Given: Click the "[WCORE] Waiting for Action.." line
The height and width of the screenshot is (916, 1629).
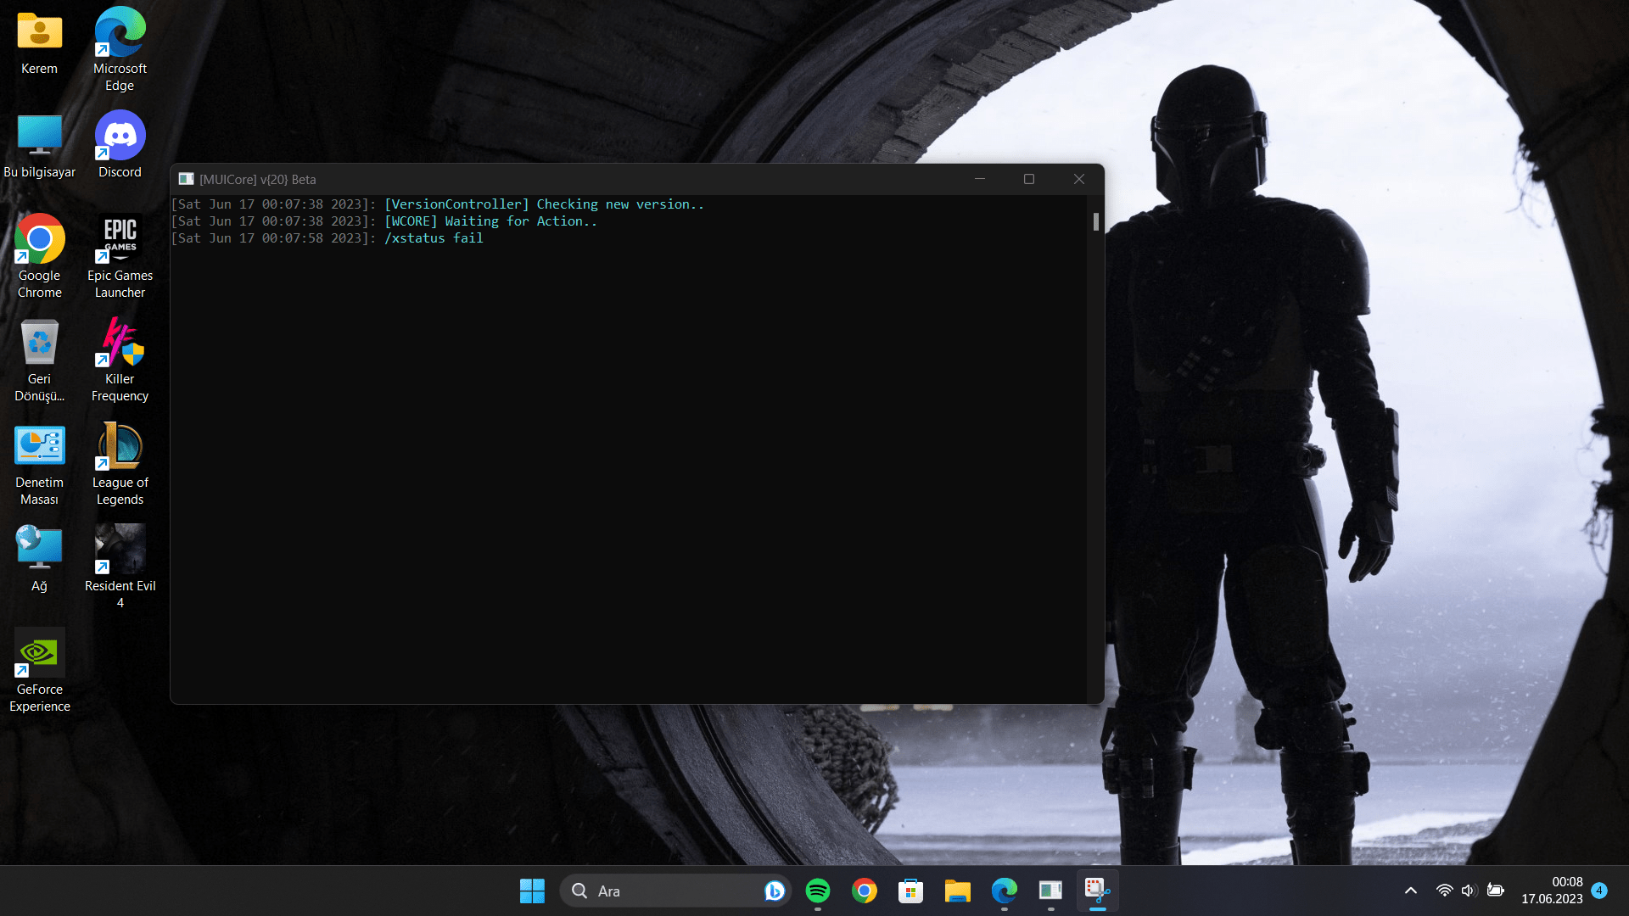Looking at the screenshot, I should [x=490, y=221].
